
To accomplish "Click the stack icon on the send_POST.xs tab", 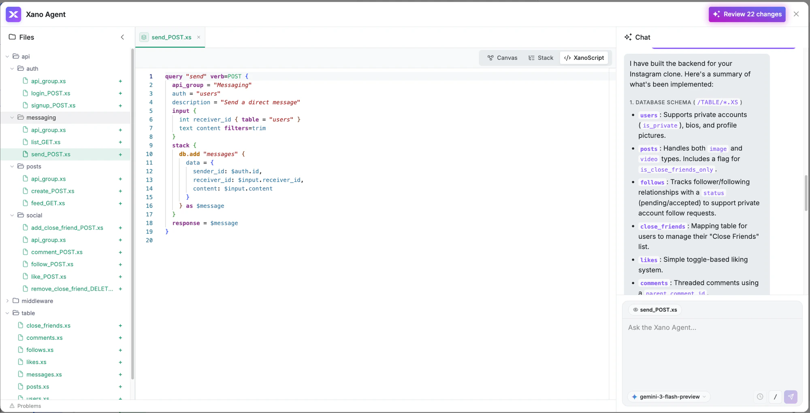I will 144,37.
